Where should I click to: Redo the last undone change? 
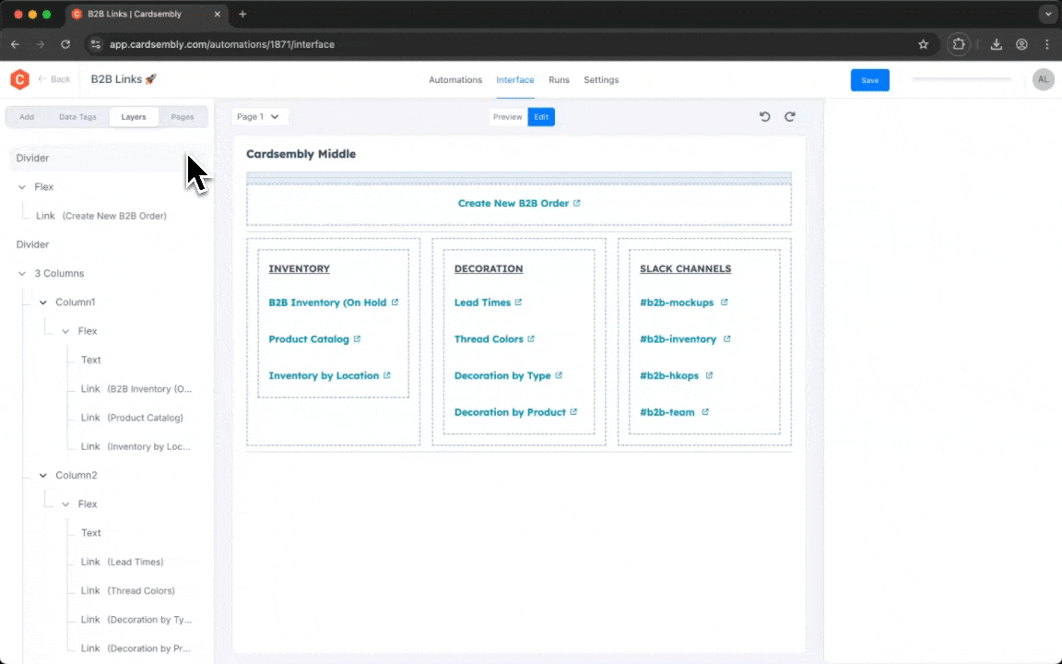point(790,116)
